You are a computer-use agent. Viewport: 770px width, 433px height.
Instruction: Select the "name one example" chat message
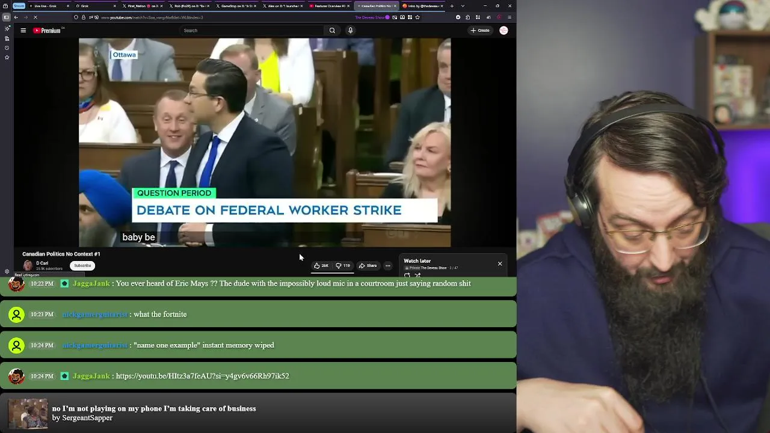pos(204,345)
